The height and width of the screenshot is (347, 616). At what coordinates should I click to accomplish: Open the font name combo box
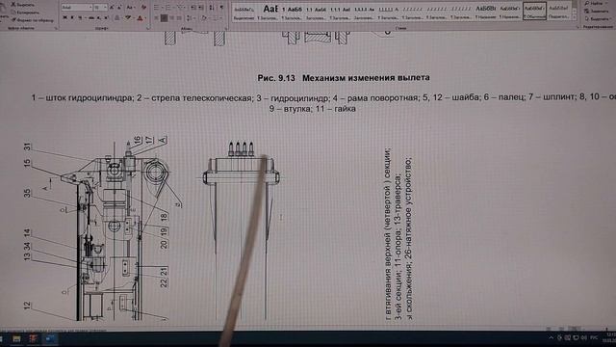point(77,8)
